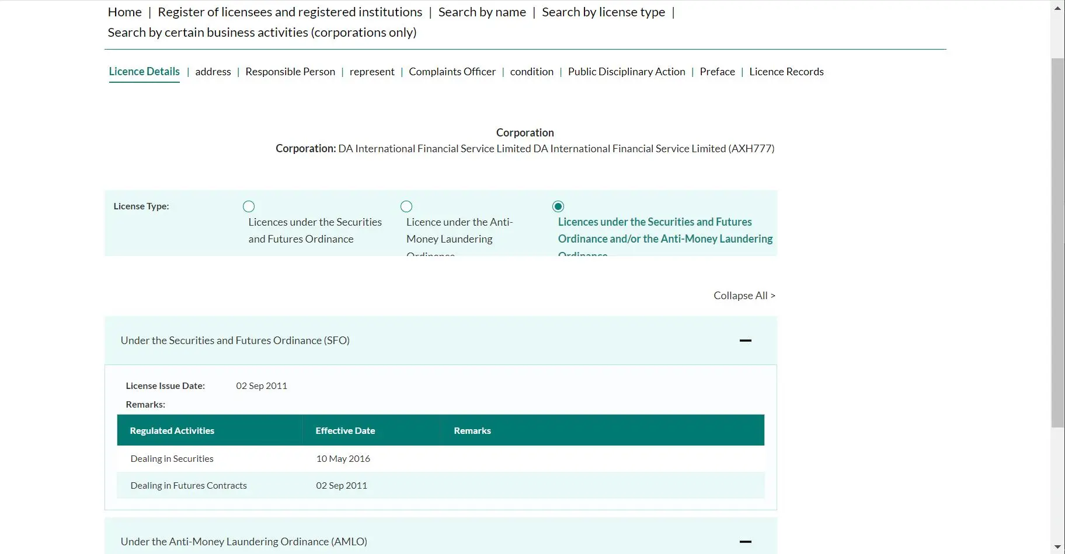Image resolution: width=1065 pixels, height=554 pixels.
Task: Select the SFO and/or AMLO licences radio button
Action: [558, 206]
